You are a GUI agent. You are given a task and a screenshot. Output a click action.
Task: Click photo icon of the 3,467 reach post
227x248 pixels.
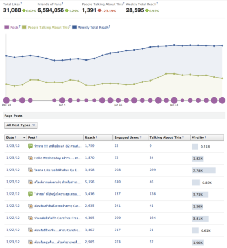(x=30, y=230)
